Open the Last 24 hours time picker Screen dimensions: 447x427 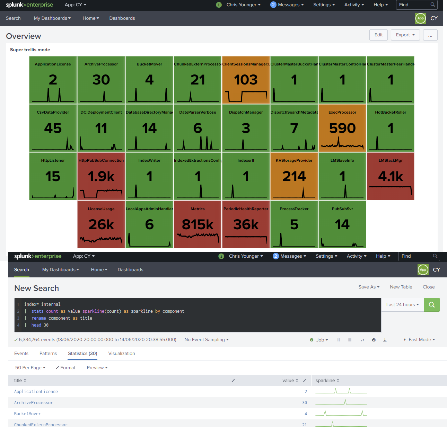pyautogui.click(x=402, y=305)
